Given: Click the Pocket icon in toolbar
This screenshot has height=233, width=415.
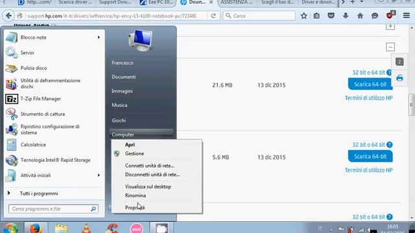Looking at the screenshot, I should pos(331,16).
